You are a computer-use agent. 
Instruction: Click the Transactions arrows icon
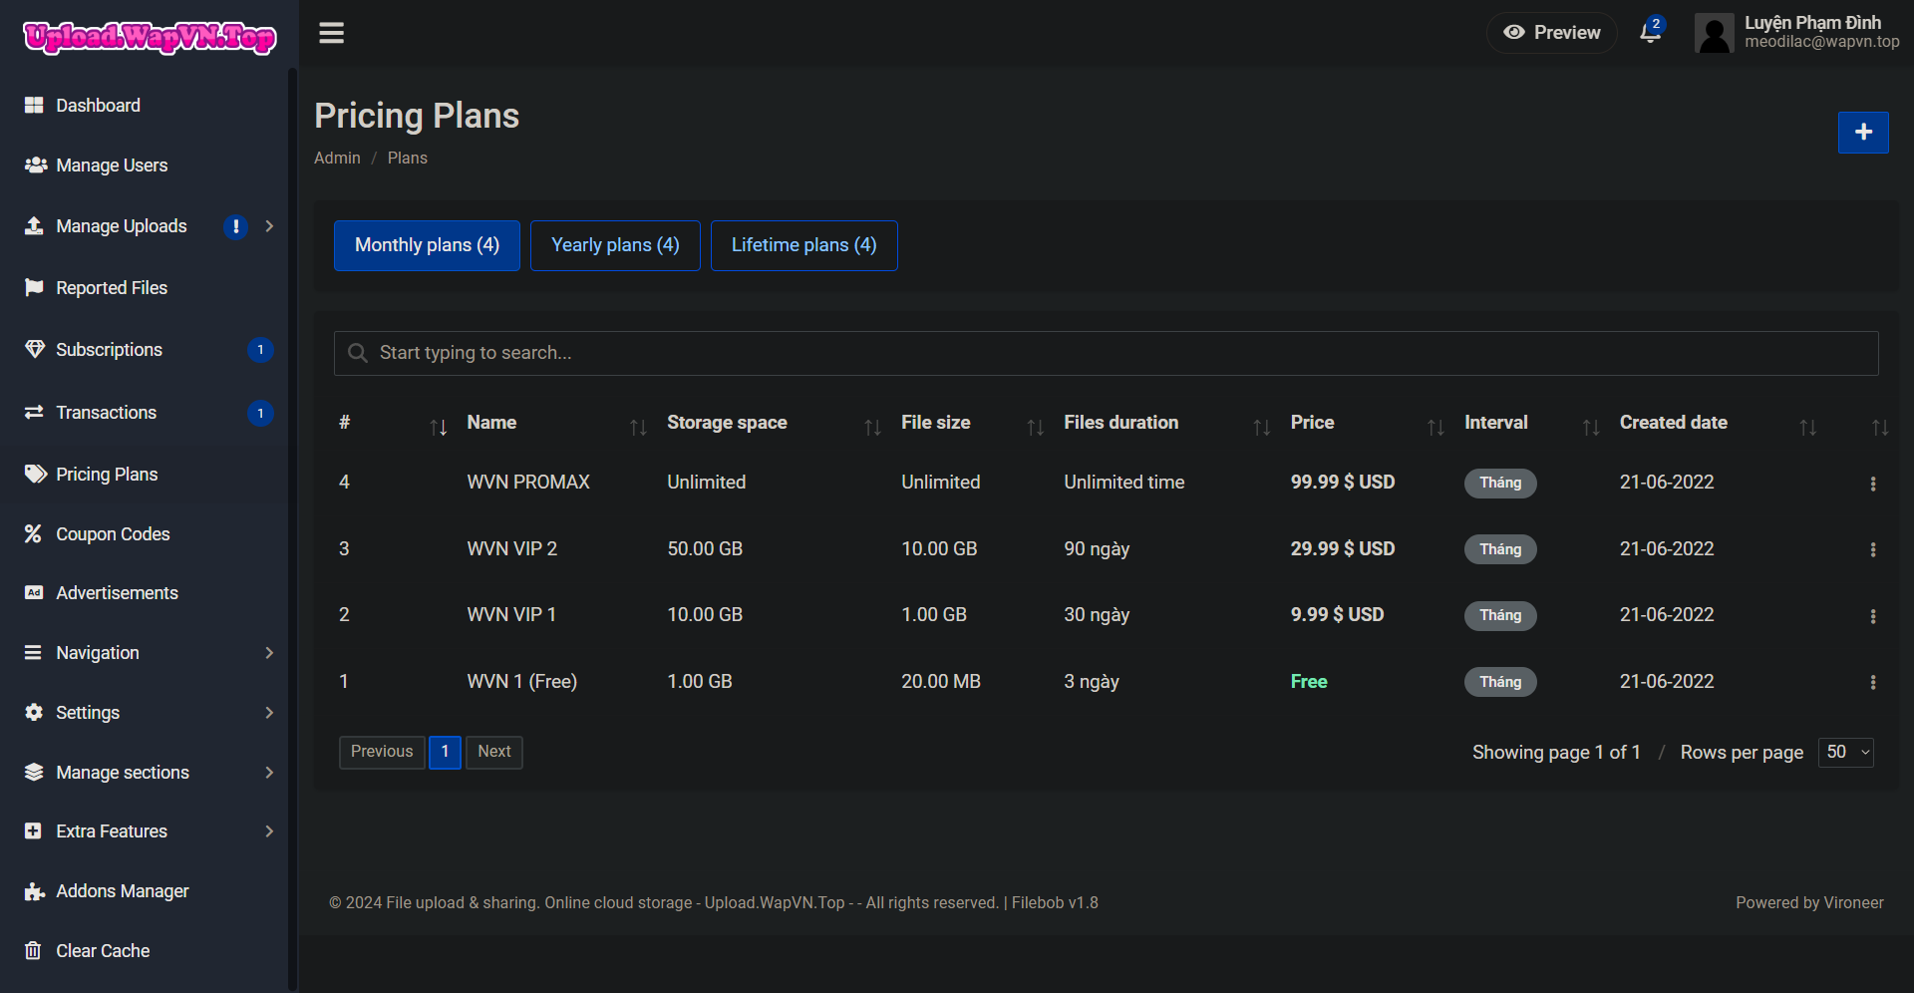34,413
